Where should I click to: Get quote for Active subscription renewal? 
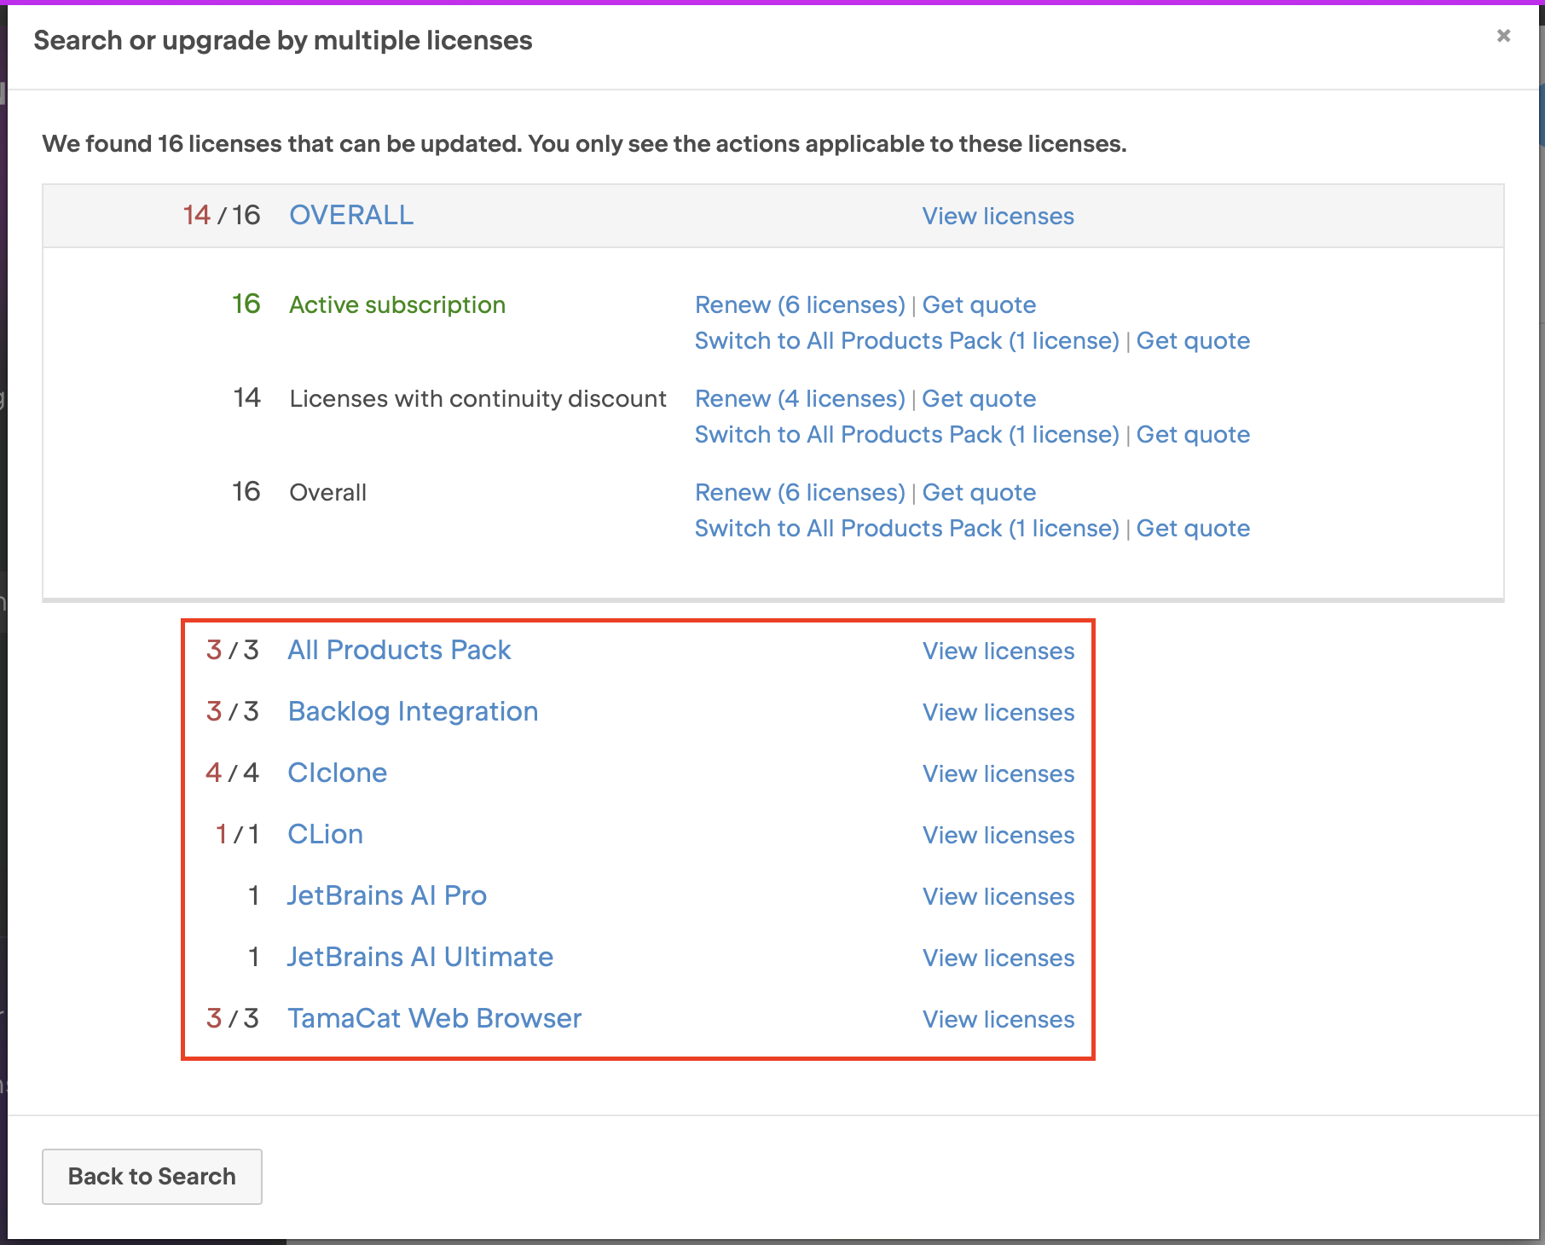tap(979, 304)
